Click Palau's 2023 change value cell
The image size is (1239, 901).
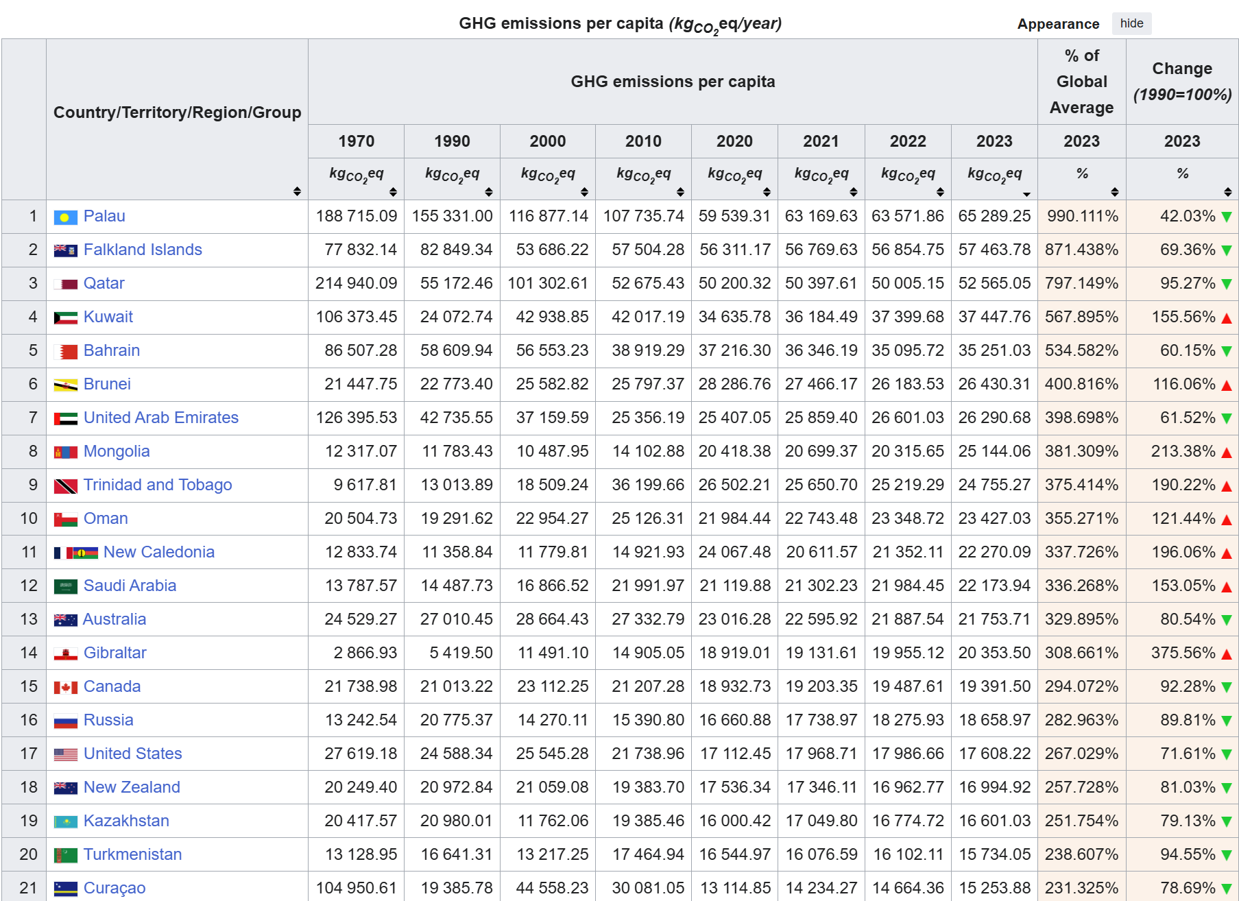(1181, 217)
